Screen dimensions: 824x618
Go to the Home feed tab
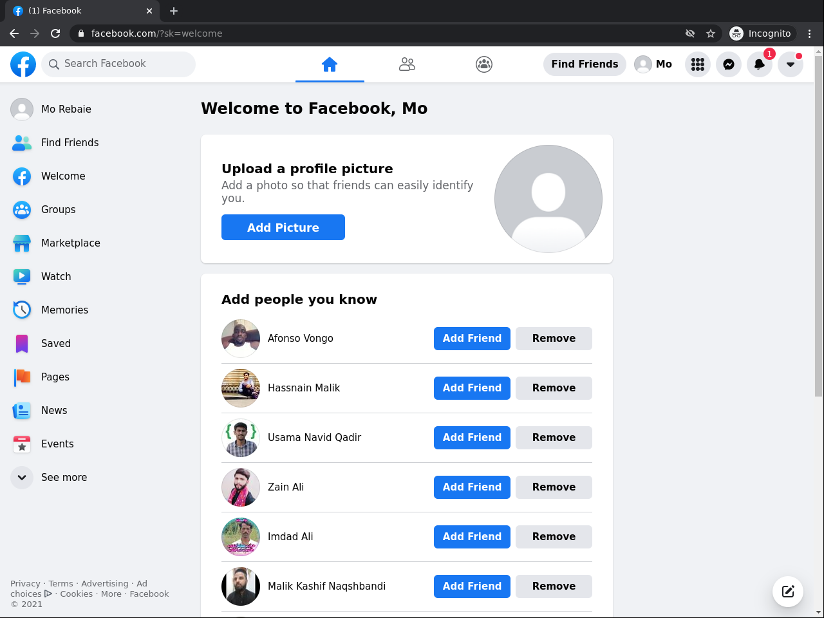[330, 64]
